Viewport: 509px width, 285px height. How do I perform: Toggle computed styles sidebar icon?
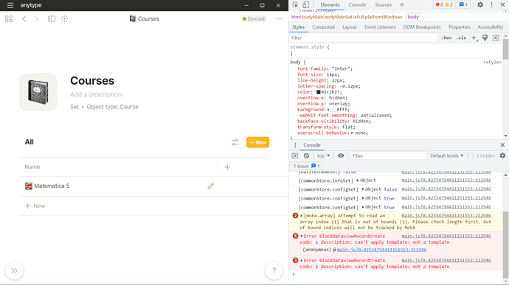coord(496,38)
